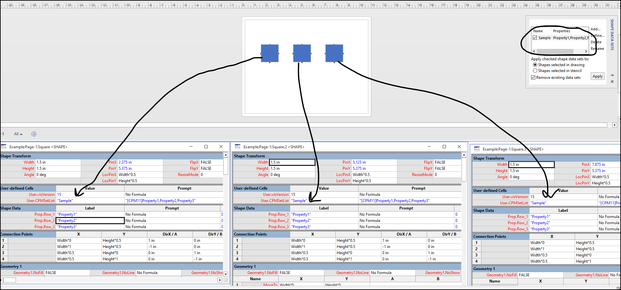Select the middle blue square shape
The width and height of the screenshot is (621, 290).
pyautogui.click(x=302, y=53)
